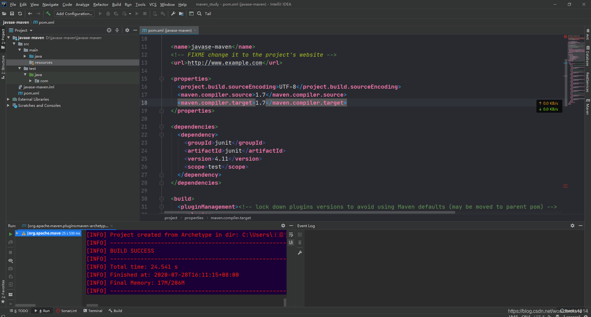The width and height of the screenshot is (591, 317).
Task: Open the RestServices side tool window
Action: (x=588, y=82)
